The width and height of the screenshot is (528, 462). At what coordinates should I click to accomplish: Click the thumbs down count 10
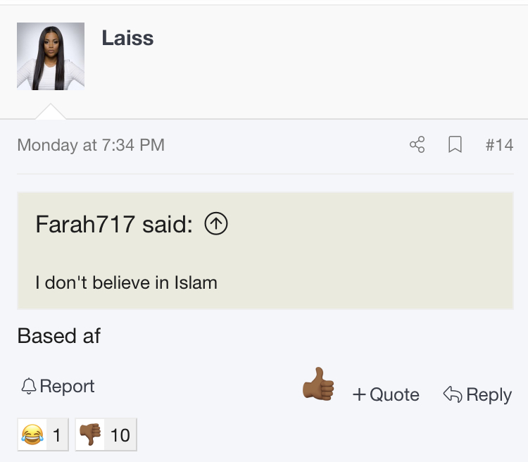coord(120,435)
